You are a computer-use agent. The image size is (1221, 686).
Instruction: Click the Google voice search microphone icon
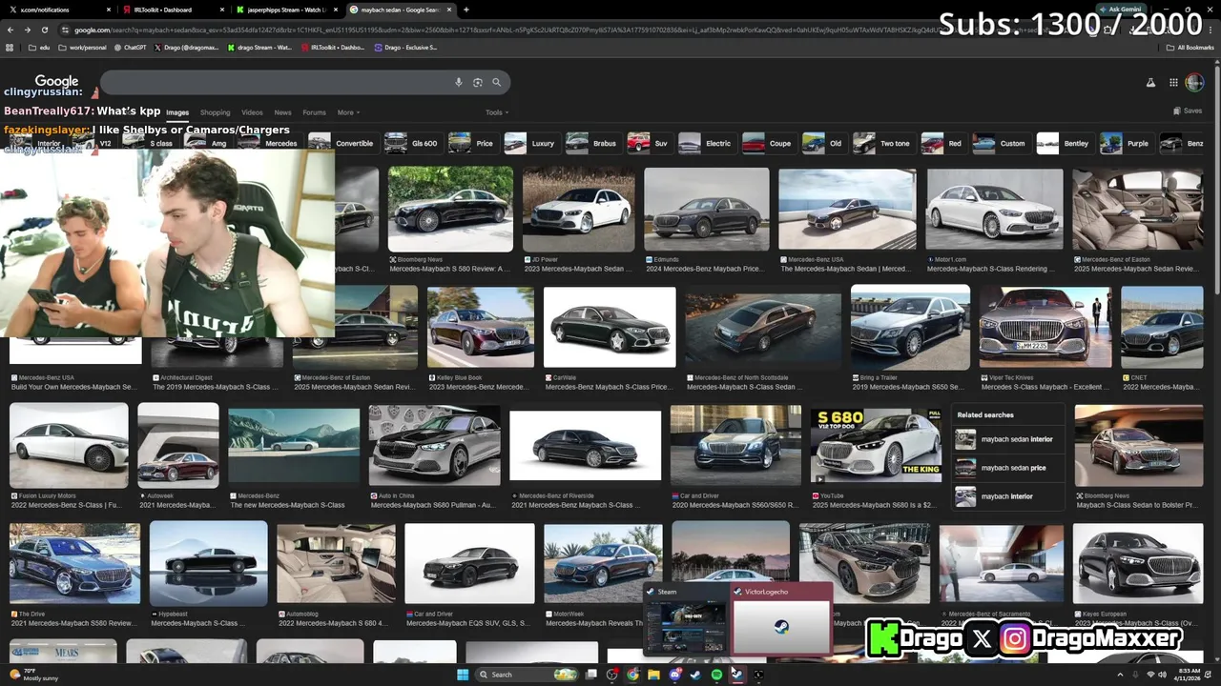(x=459, y=83)
